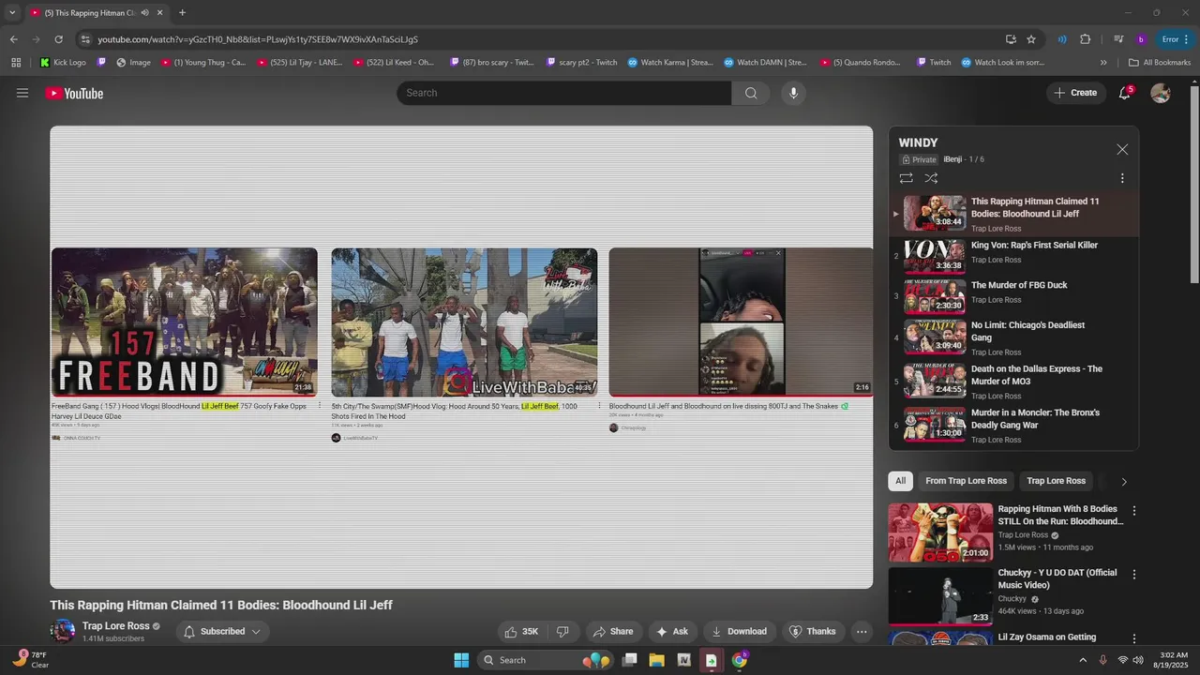Open options for the Lil Zay Osama video
Screen dimensions: 1200x675
click(1134, 638)
